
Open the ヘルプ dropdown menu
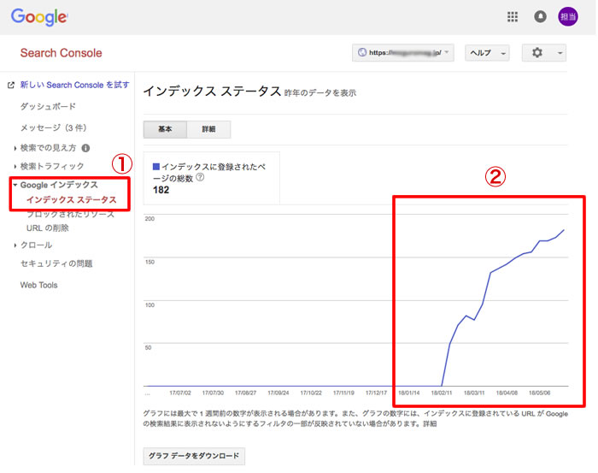(487, 53)
